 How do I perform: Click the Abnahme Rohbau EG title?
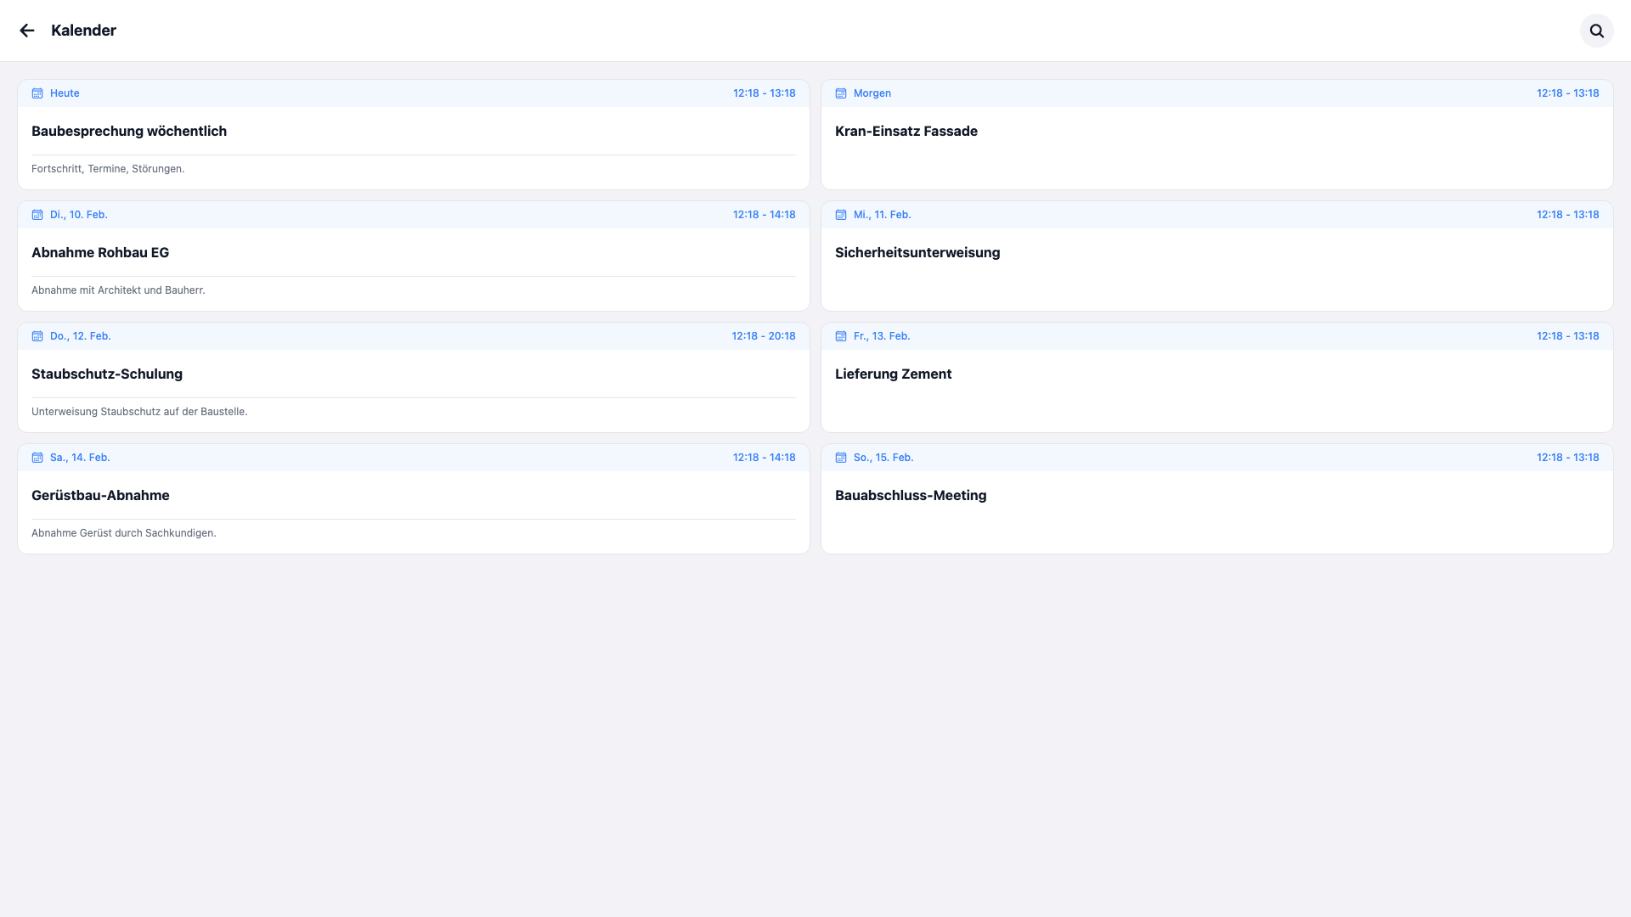coord(99,252)
